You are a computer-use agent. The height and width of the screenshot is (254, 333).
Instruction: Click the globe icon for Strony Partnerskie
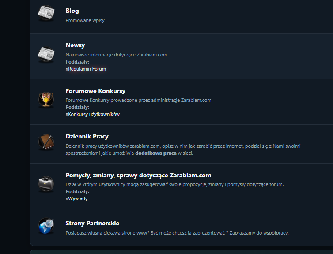point(46,226)
